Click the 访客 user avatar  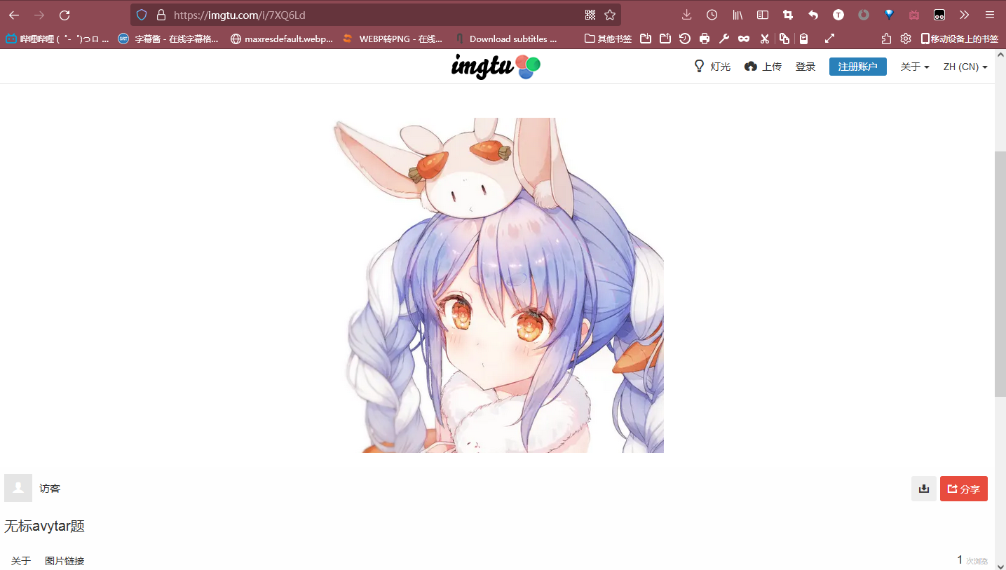(x=18, y=488)
